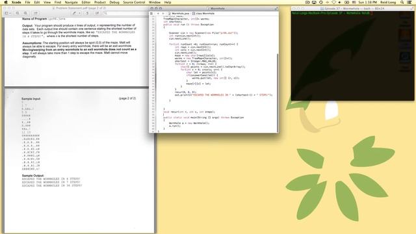Click 'ESCAPED THE WORMHOLES IN 7 STEPS!' output line

point(51,182)
